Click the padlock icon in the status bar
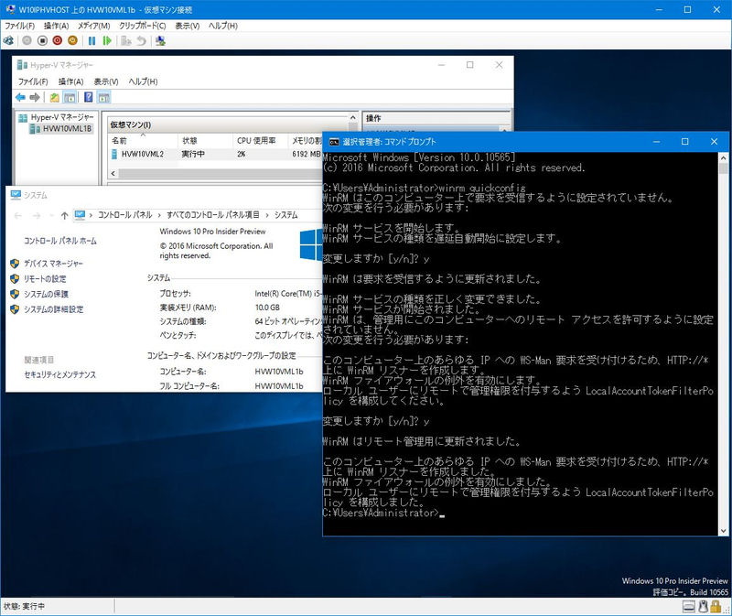The width and height of the screenshot is (732, 616). [716, 606]
